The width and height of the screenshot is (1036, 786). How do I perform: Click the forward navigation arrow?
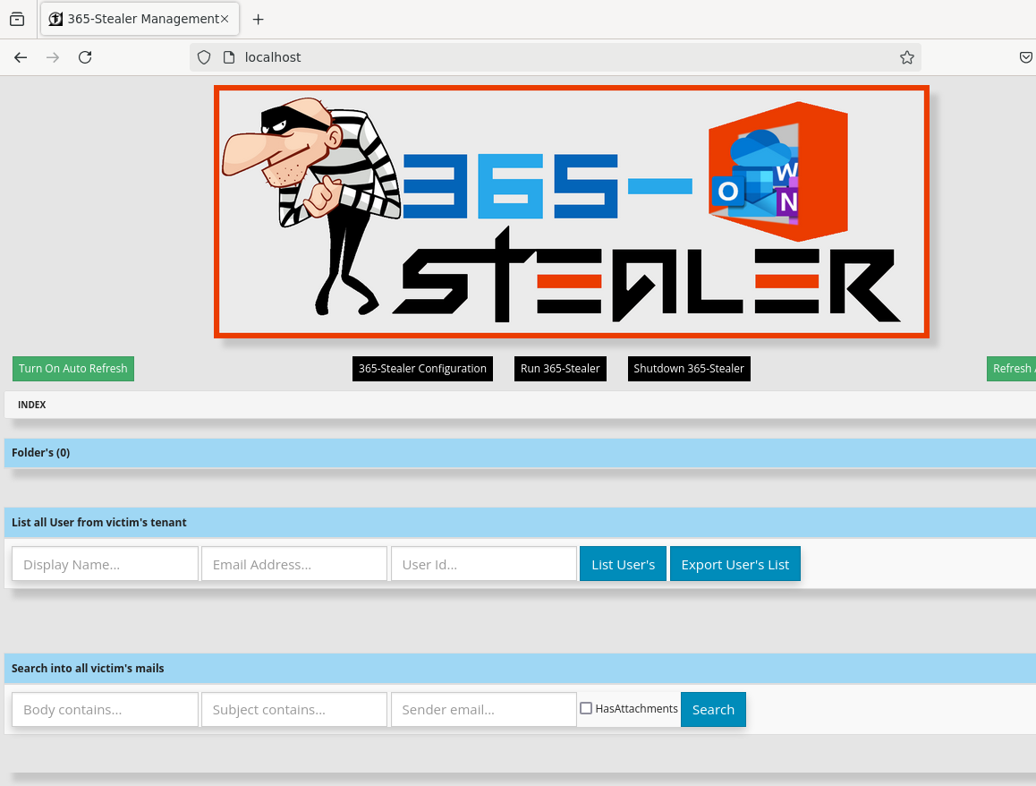coord(53,57)
